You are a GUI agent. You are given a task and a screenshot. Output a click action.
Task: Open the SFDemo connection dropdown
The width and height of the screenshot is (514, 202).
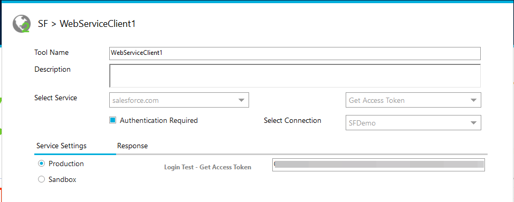pyautogui.click(x=413, y=123)
